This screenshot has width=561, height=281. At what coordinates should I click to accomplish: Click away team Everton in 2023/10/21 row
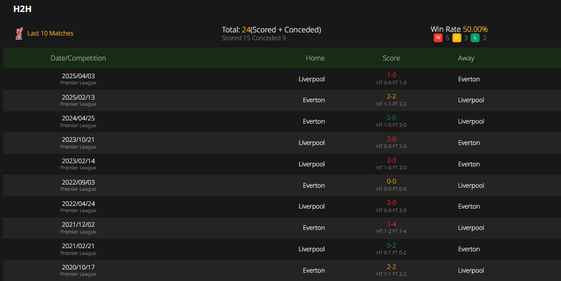pos(469,143)
